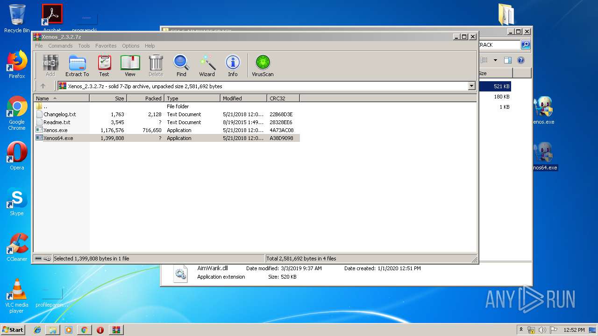Open the Help menu
The image size is (598, 336).
149,46
